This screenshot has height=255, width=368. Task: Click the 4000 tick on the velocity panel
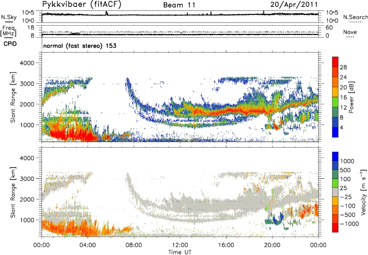click(27, 158)
